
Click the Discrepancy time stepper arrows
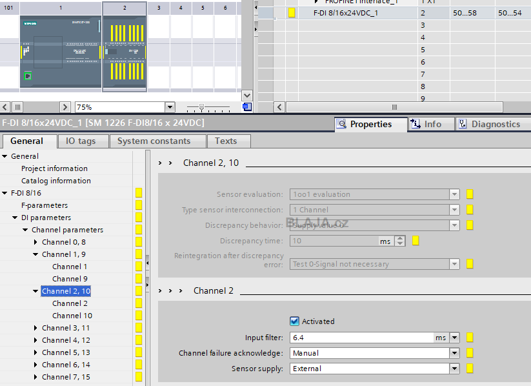coord(400,241)
